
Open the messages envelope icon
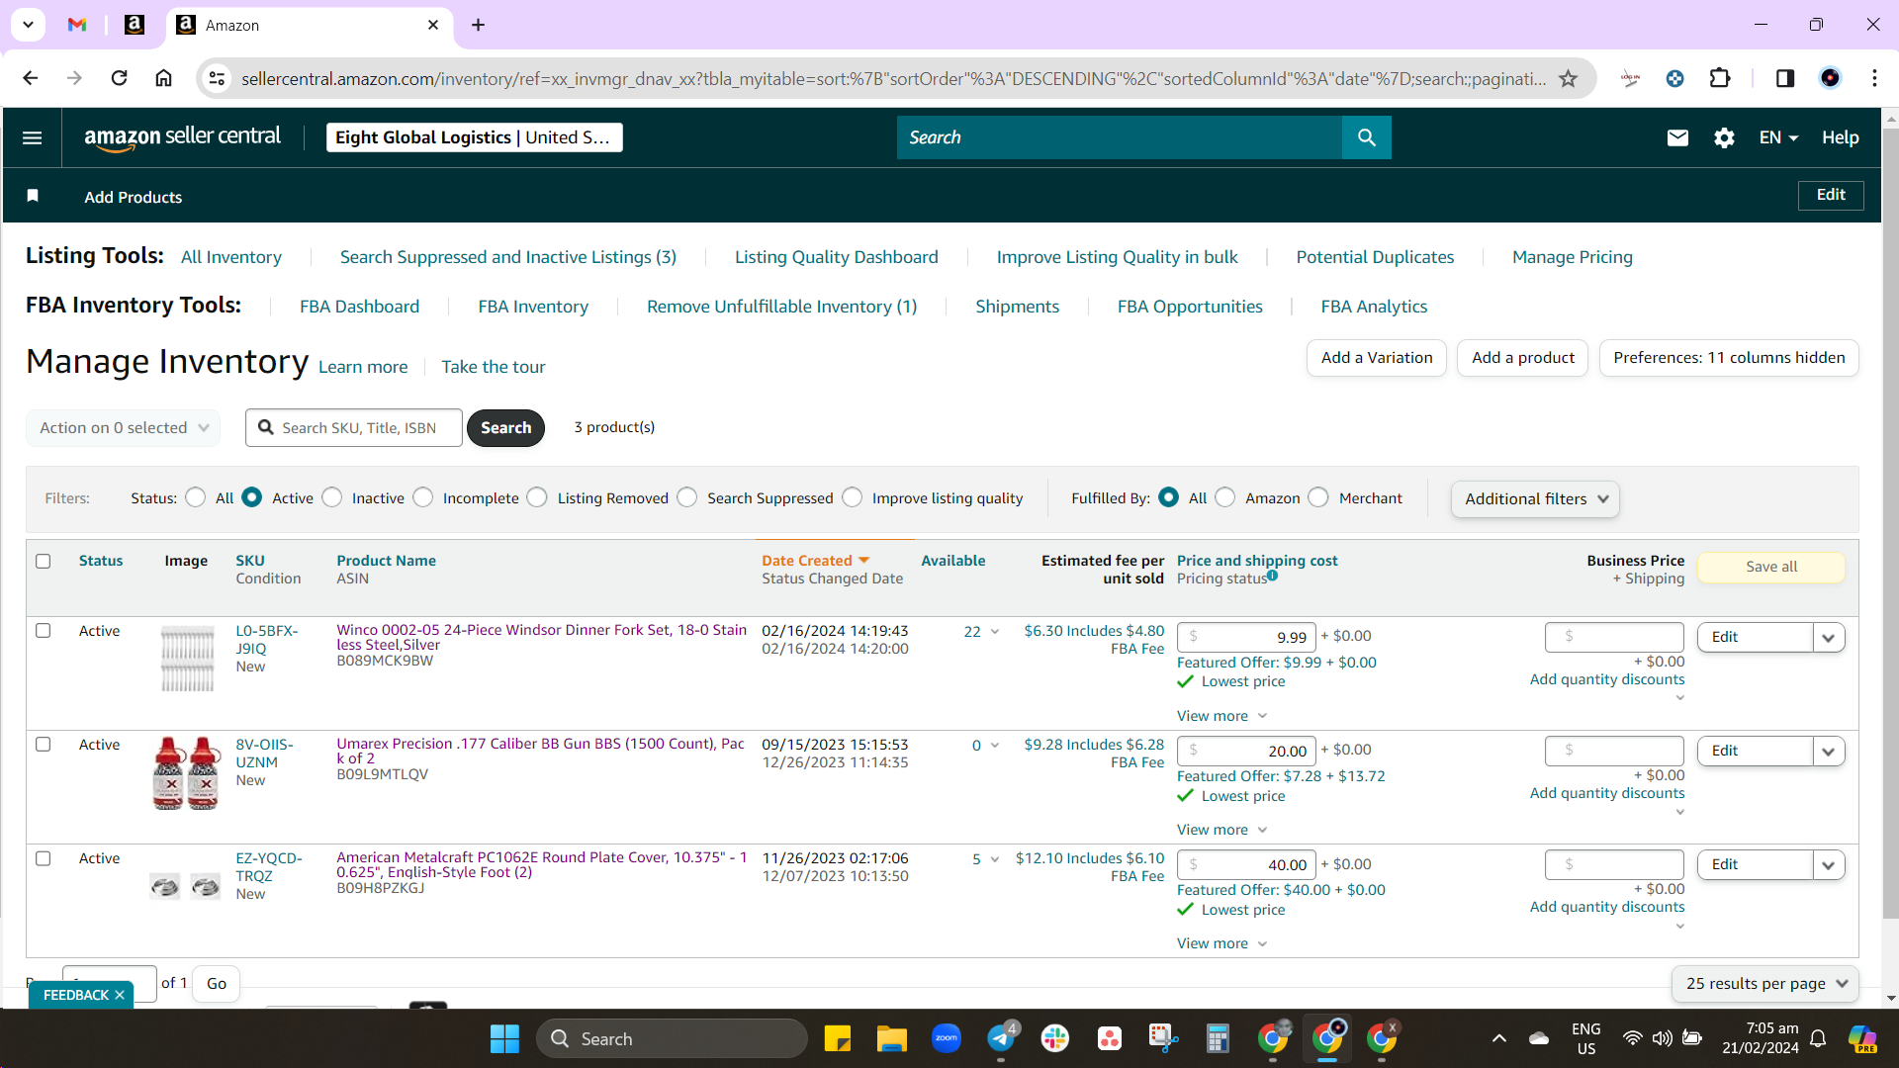point(1677,137)
